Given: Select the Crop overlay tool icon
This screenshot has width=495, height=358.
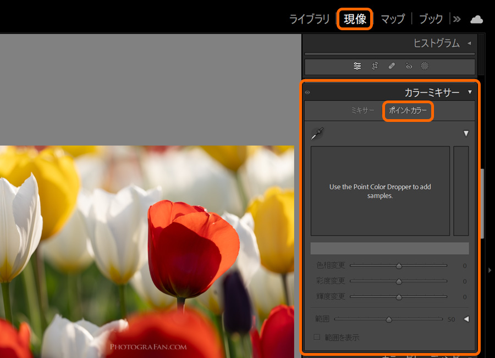Looking at the screenshot, I should click(375, 66).
